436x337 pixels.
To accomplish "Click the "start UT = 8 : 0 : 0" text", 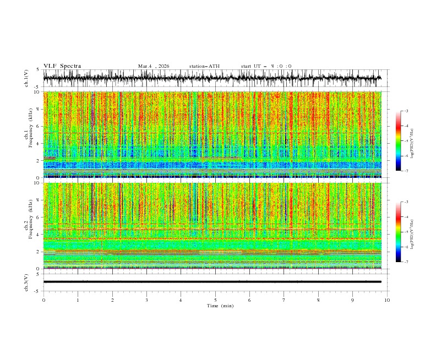I will tap(266, 66).
